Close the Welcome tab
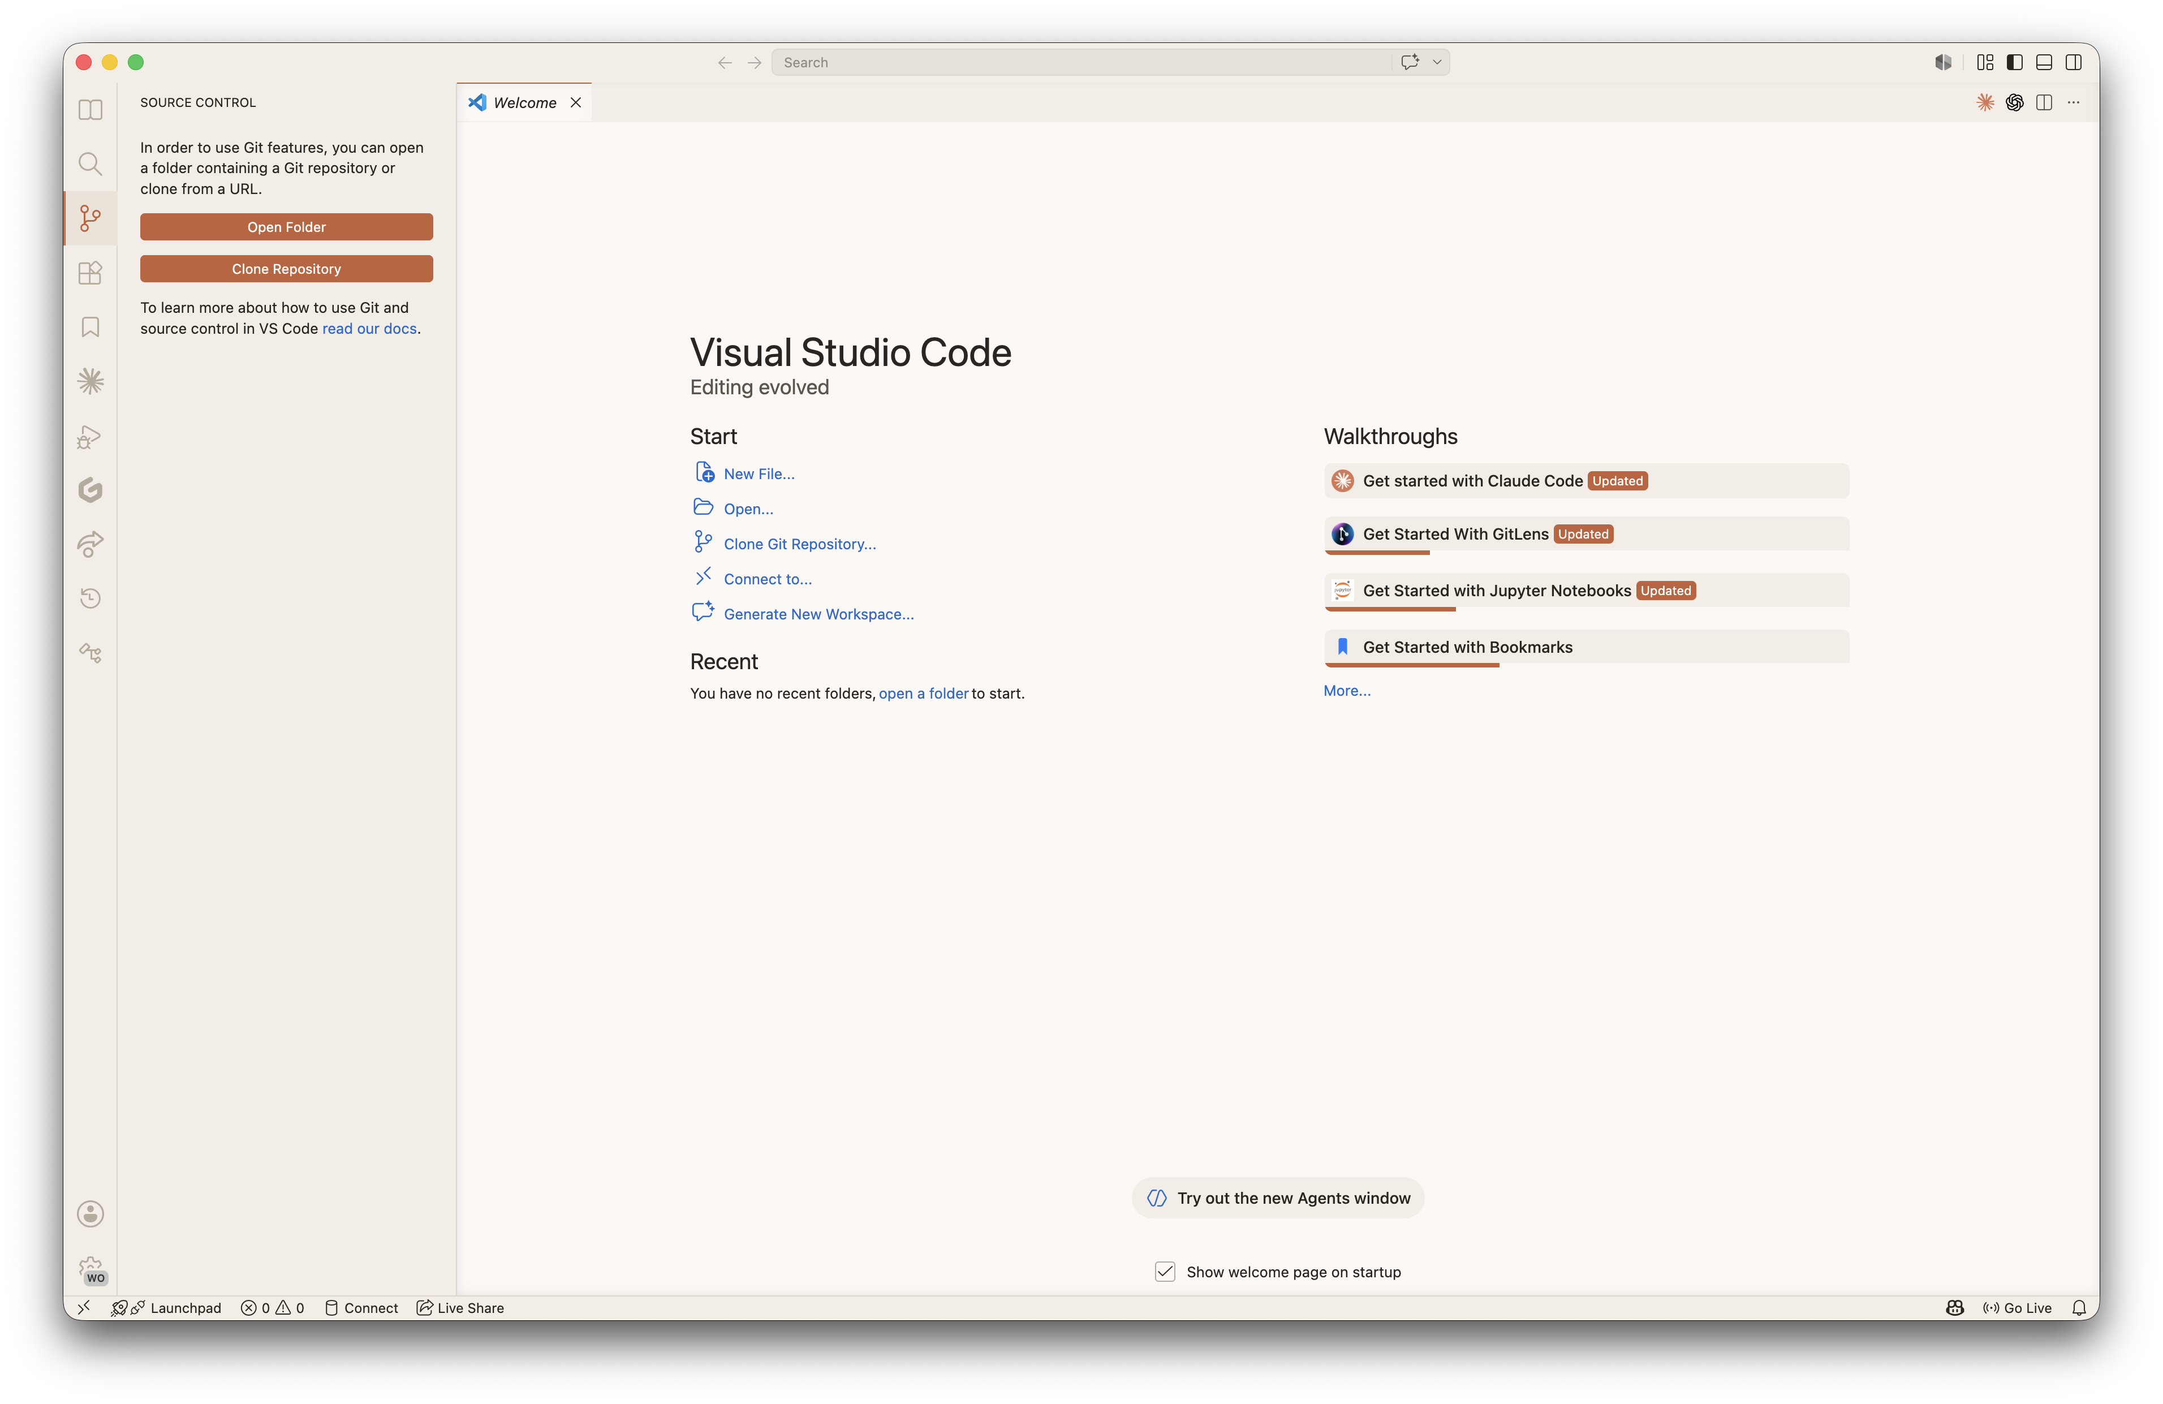 point(575,103)
